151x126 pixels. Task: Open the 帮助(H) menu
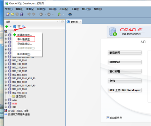pos(98,9)
